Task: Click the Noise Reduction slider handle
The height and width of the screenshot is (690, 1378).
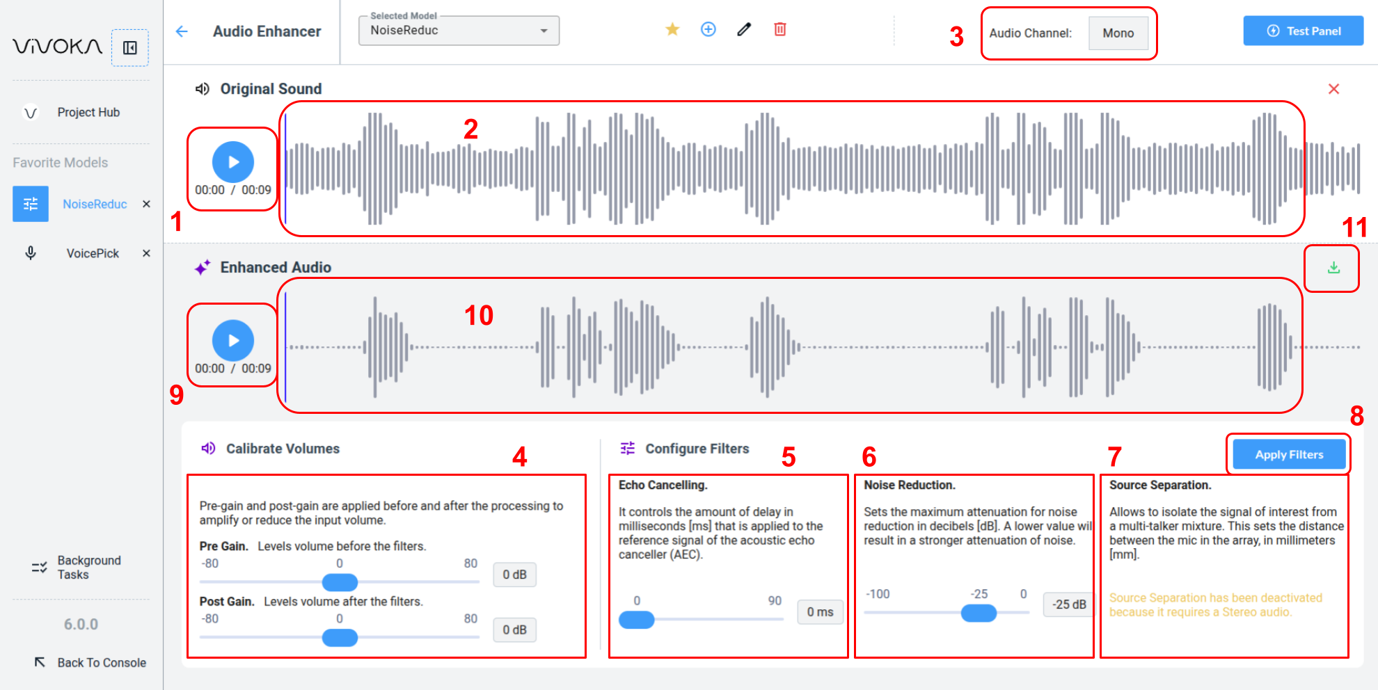Action: (x=979, y=613)
